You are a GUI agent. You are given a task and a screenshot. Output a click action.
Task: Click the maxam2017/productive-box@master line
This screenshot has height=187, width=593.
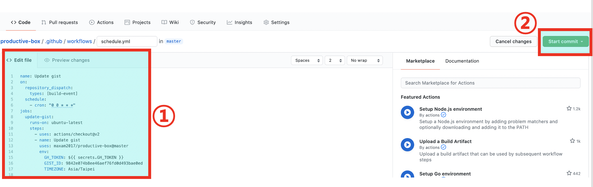tap(84, 146)
